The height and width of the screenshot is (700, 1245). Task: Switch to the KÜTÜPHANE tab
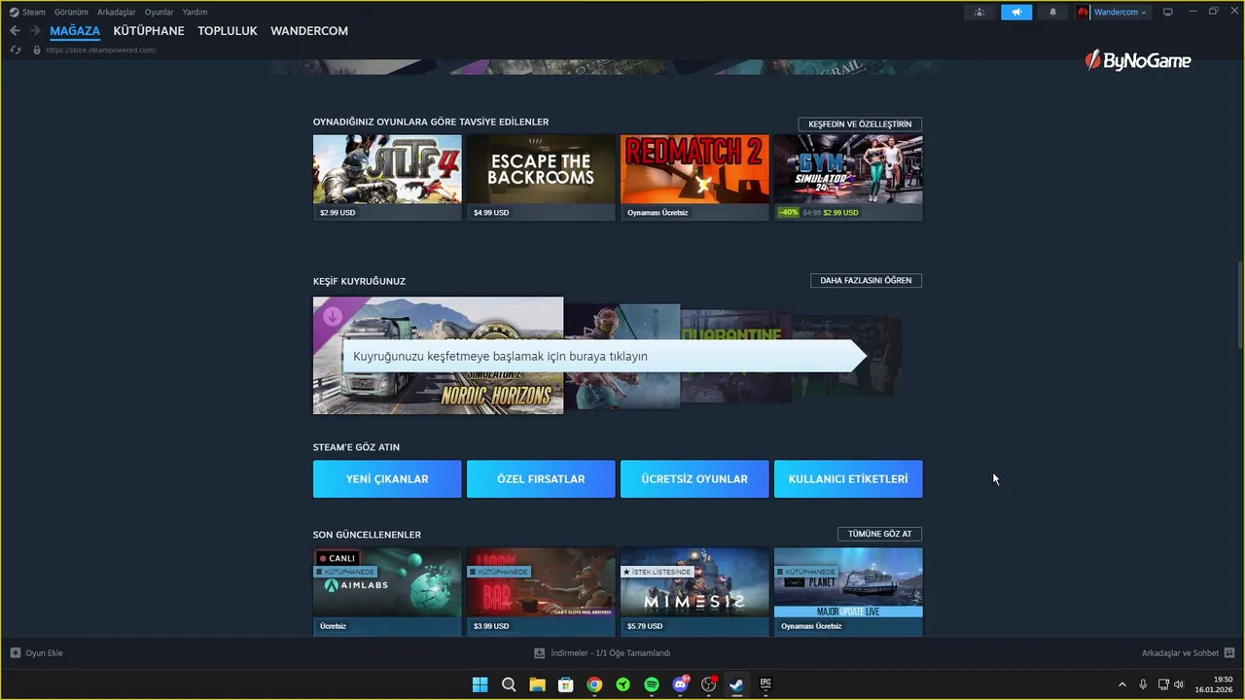point(149,31)
